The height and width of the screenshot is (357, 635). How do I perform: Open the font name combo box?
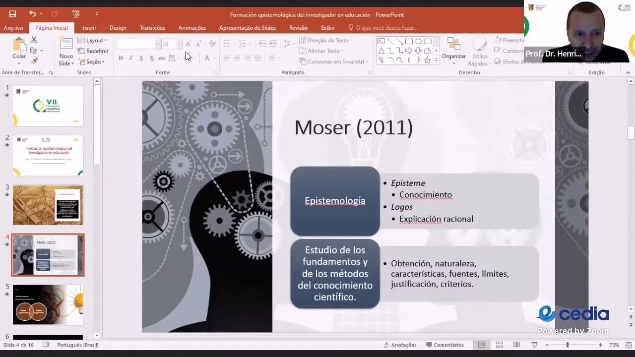click(x=137, y=44)
